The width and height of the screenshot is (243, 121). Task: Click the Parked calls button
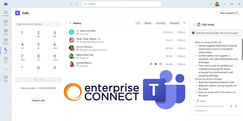38,101
